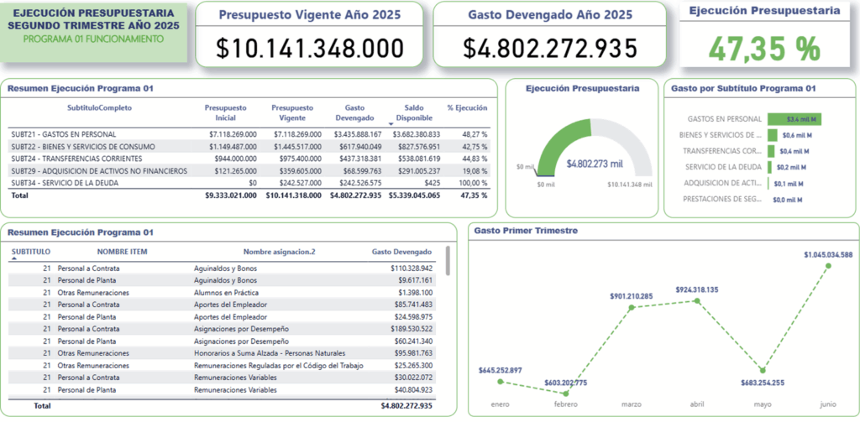This screenshot has width=860, height=422.
Task: Click the sort arrow under SUBTITULO header
Action: point(13,260)
